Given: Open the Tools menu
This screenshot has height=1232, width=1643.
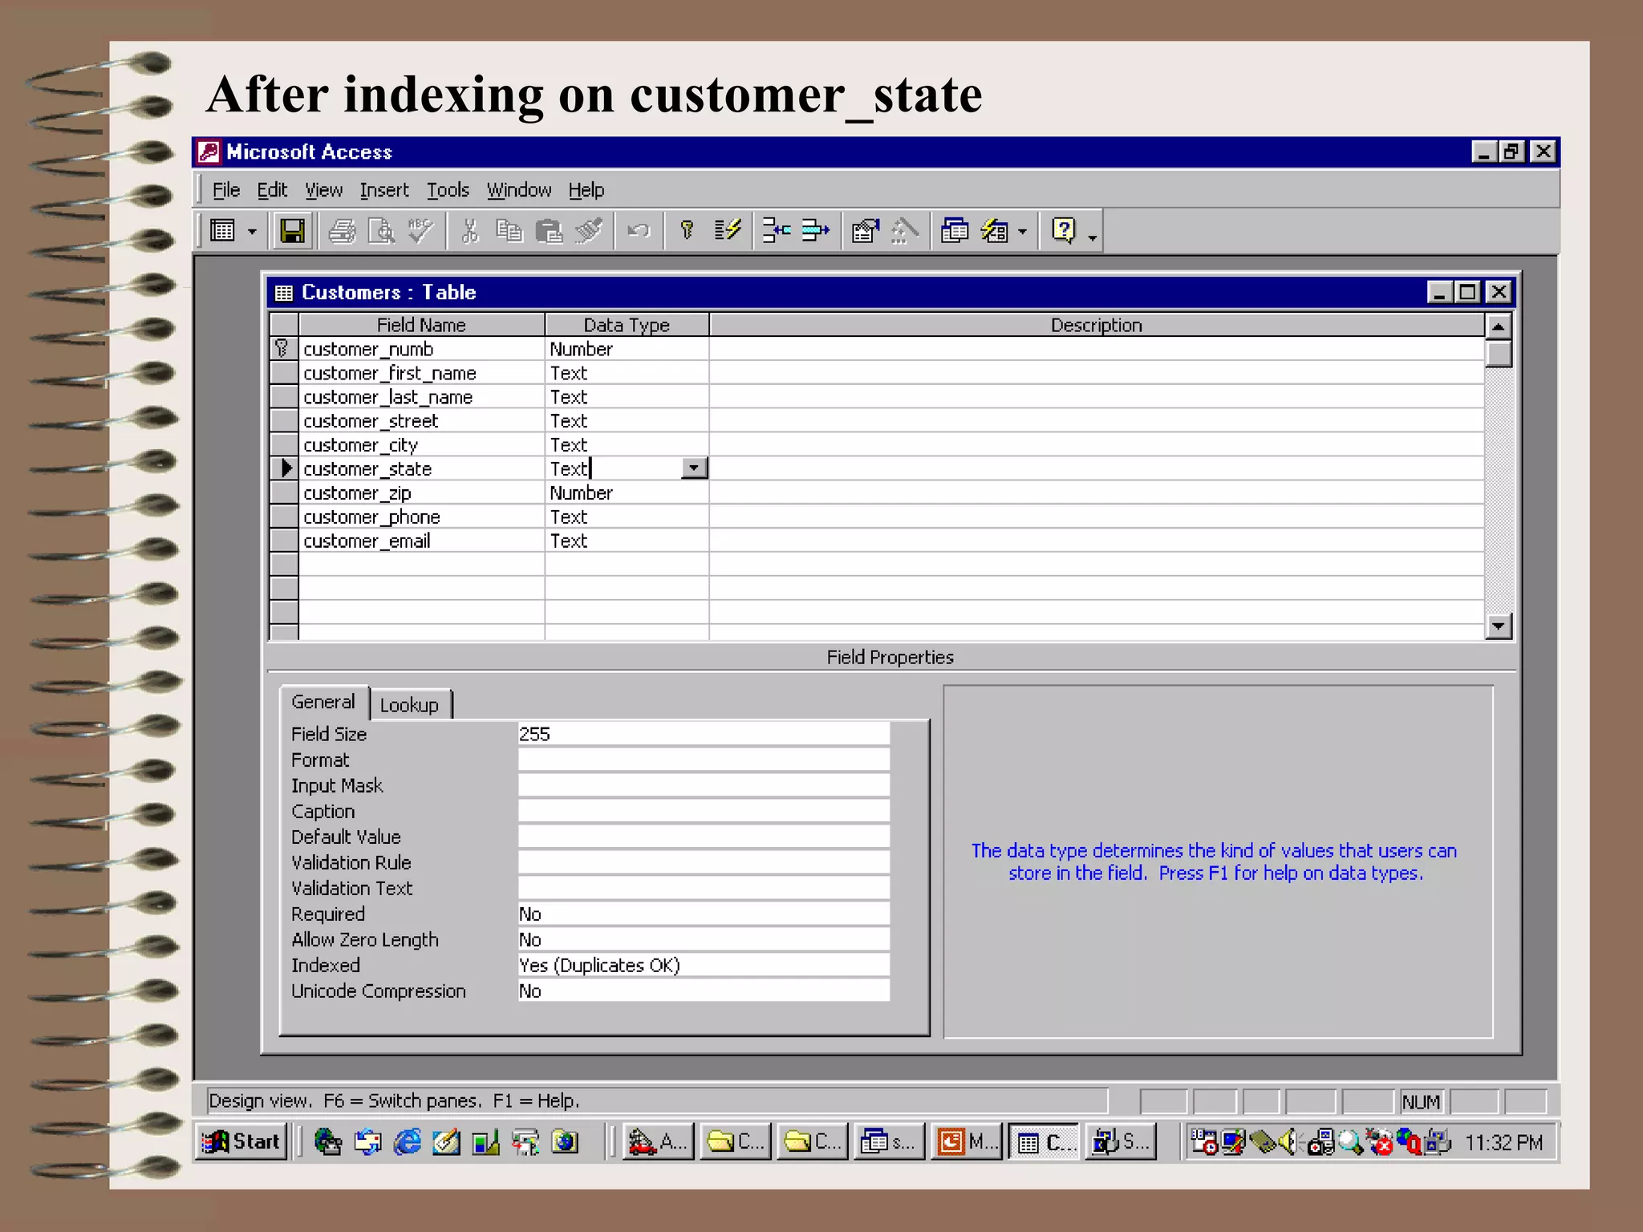Looking at the screenshot, I should [x=448, y=190].
